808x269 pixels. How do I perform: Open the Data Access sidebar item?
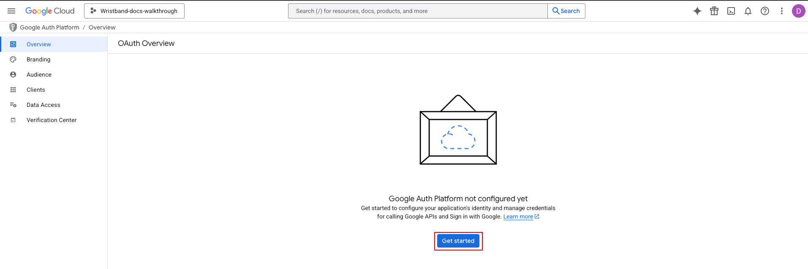(54, 105)
